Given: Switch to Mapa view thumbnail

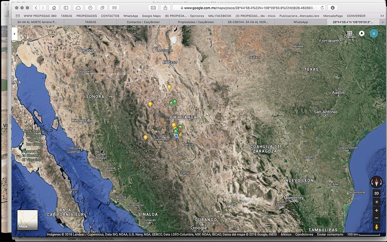Looking at the screenshot, I should pos(27,220).
